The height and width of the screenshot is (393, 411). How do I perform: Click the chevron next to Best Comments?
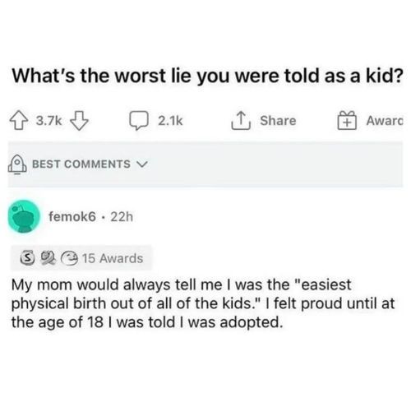pyautogui.click(x=142, y=164)
